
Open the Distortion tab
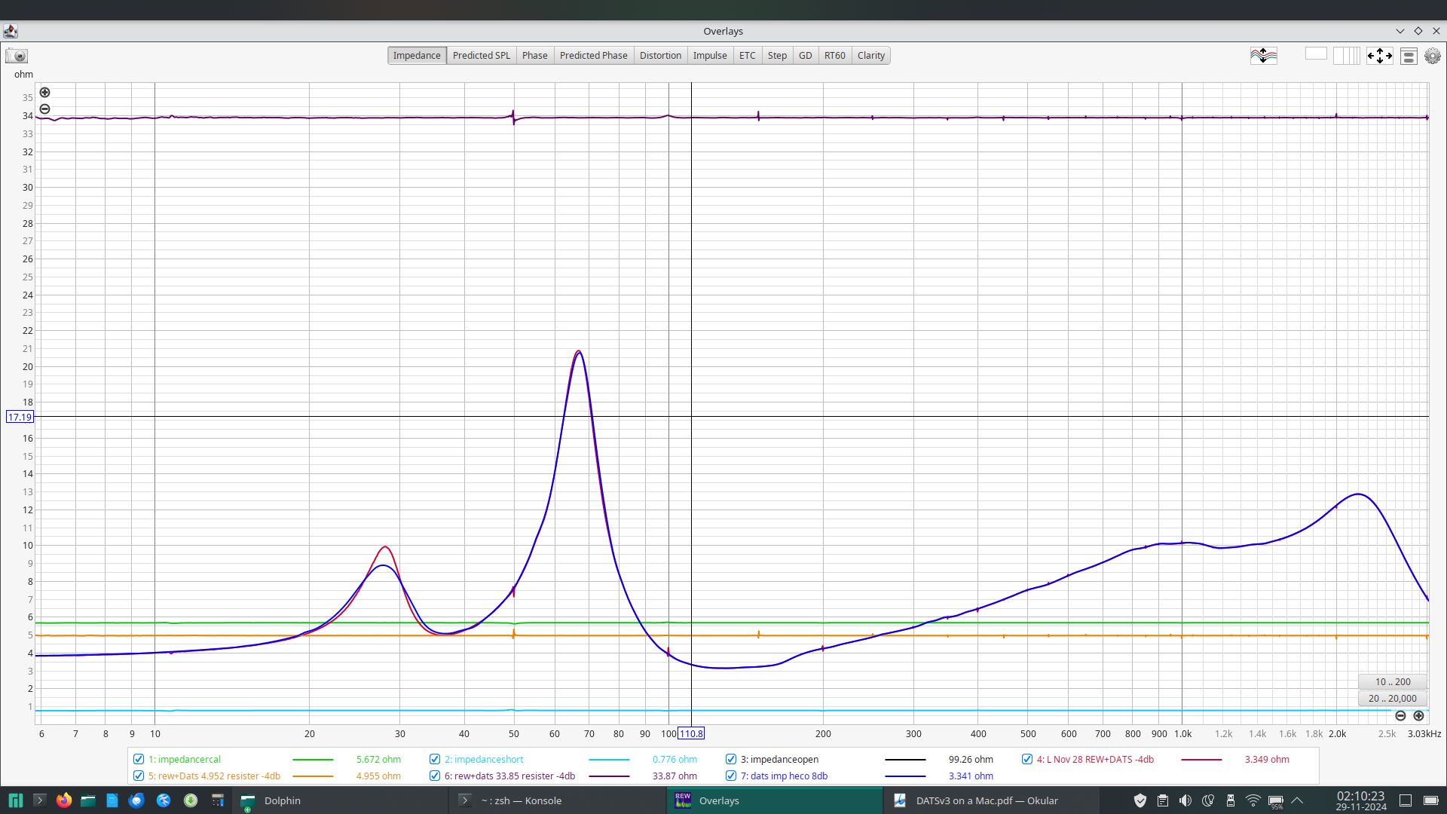pyautogui.click(x=661, y=56)
